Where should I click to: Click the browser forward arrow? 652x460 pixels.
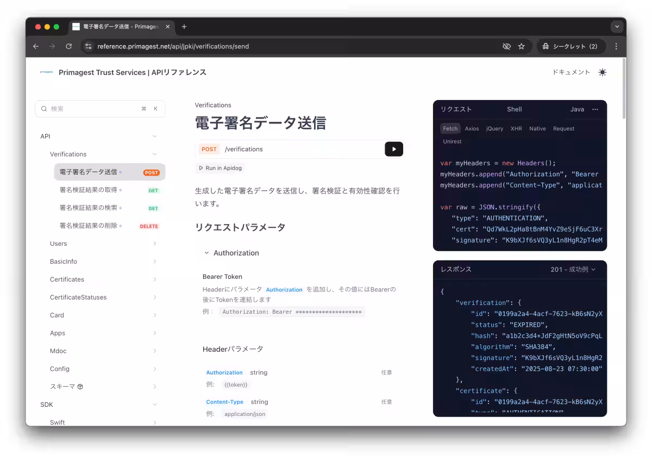(52, 46)
